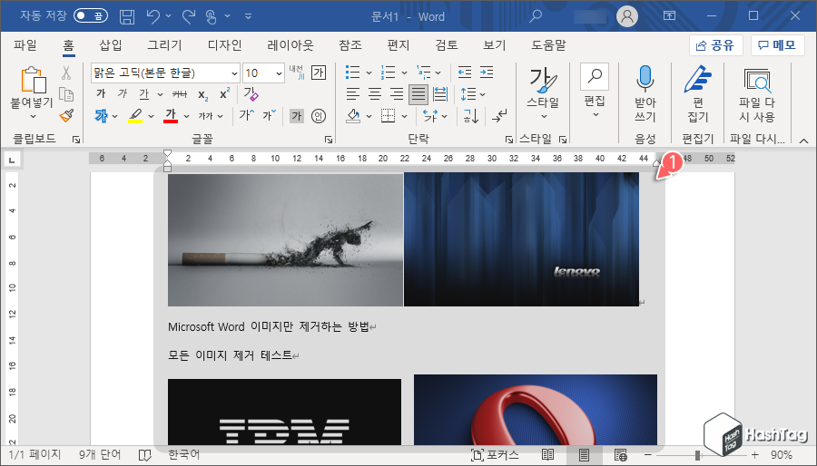Switch to the 검토 tab
The width and height of the screenshot is (817, 466).
(x=447, y=45)
